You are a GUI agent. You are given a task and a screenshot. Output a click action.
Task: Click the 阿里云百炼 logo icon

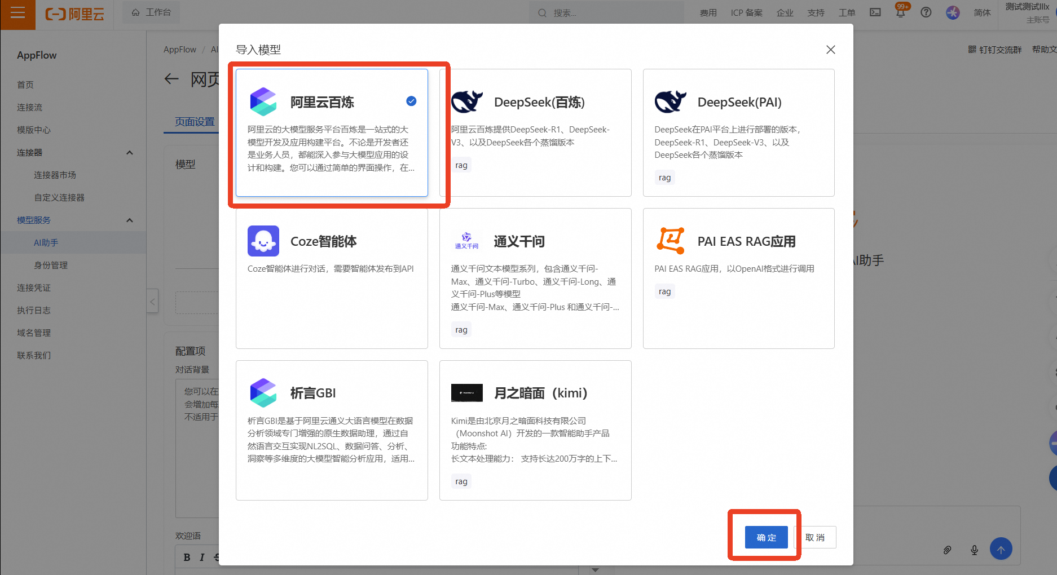tap(263, 102)
